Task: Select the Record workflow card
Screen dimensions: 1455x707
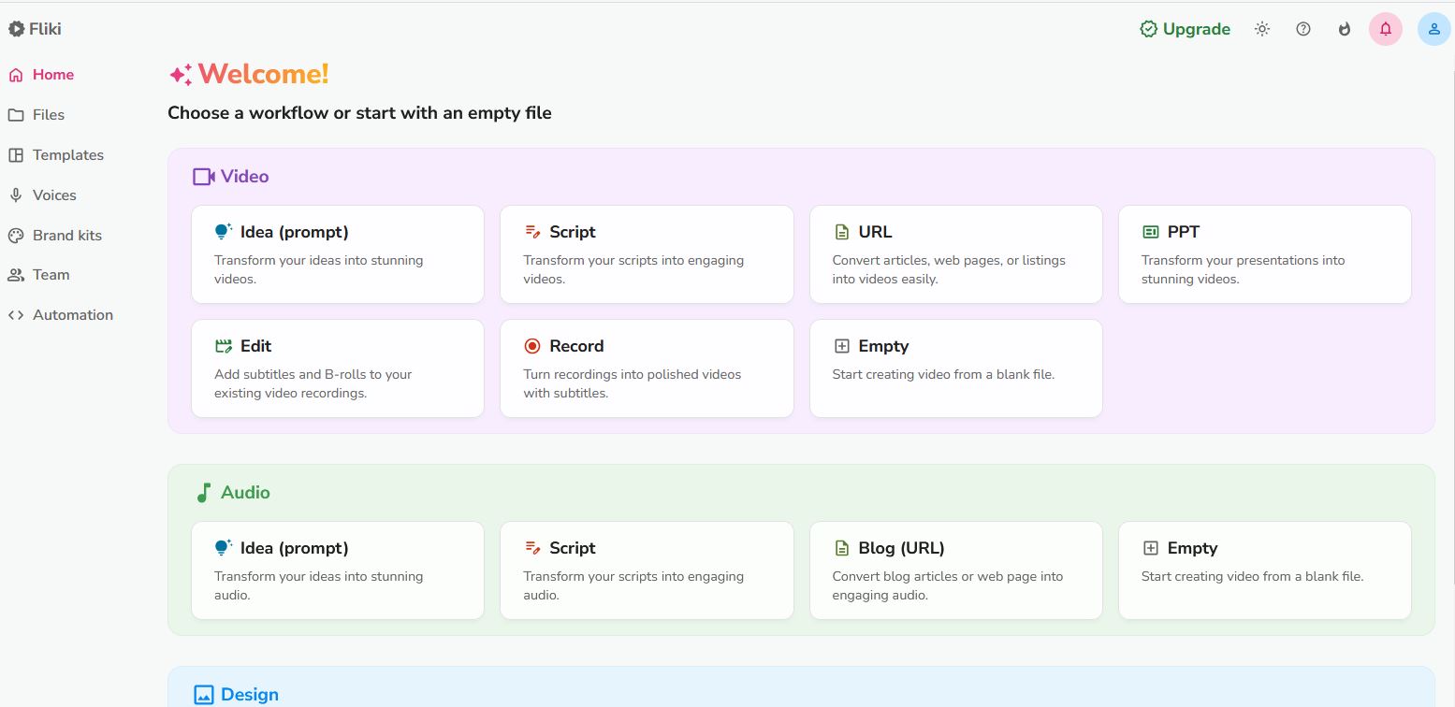Action: 647,368
